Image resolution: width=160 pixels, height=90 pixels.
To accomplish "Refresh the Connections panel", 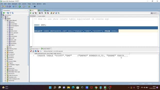I will (8, 13).
